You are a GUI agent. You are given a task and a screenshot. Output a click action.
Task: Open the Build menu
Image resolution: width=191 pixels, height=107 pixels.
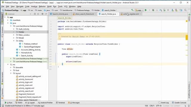pyautogui.click(x=49, y=7)
